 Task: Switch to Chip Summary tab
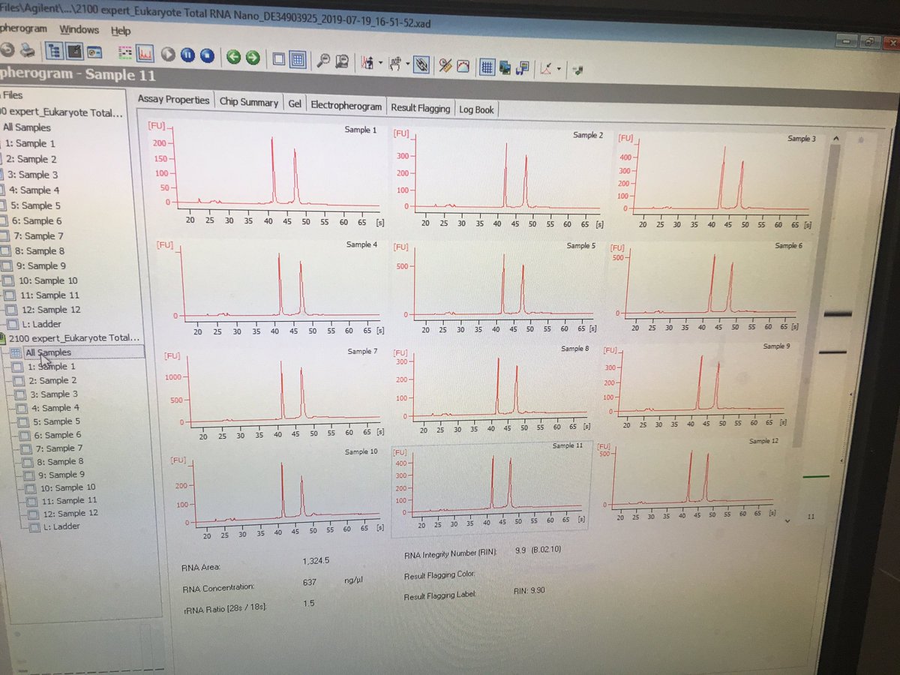[249, 103]
